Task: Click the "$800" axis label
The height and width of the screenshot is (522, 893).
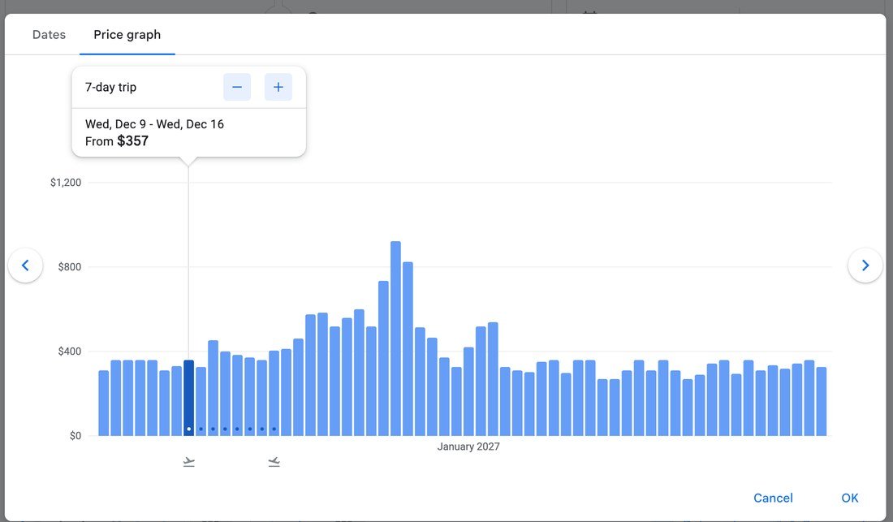Action: 70,267
